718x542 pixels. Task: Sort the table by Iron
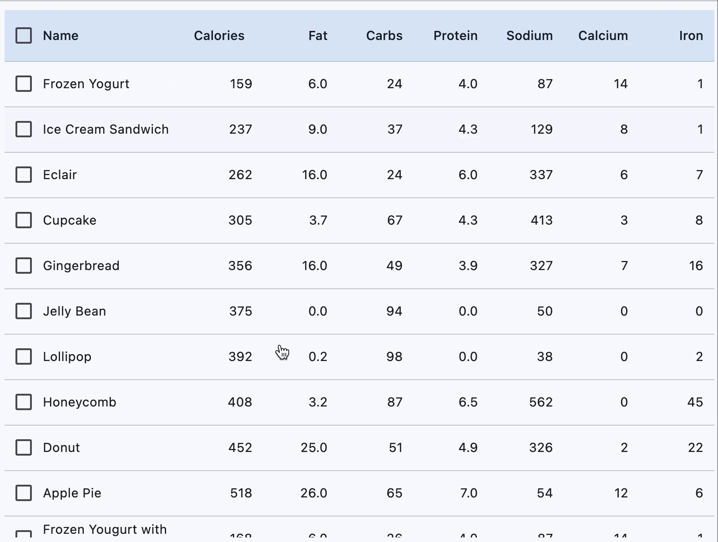691,35
